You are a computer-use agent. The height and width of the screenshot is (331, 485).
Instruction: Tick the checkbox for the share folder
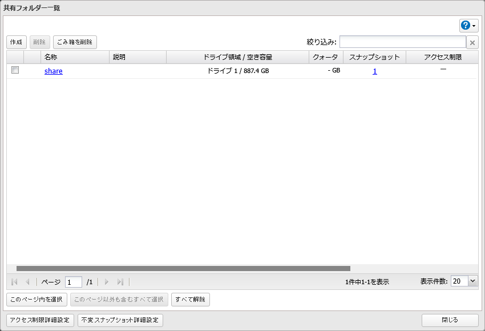15,70
